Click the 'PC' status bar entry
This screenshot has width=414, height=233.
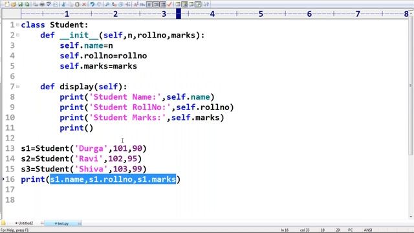click(x=351, y=230)
